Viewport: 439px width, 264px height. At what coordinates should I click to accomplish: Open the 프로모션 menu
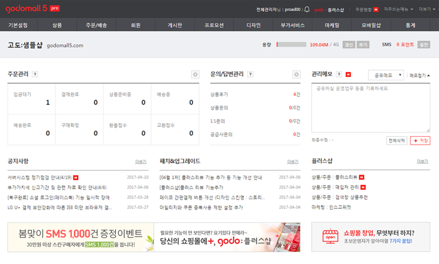pos(214,25)
